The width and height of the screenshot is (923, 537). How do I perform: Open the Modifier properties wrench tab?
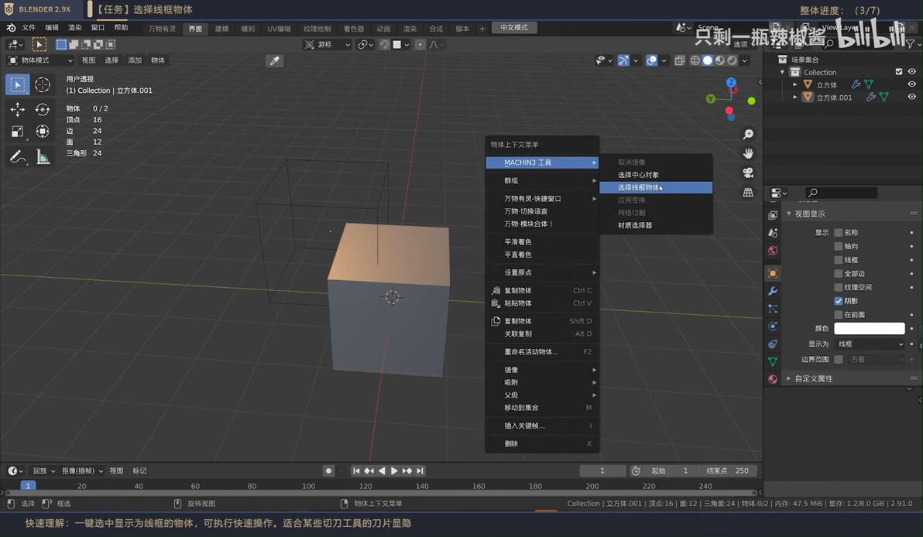pyautogui.click(x=773, y=291)
